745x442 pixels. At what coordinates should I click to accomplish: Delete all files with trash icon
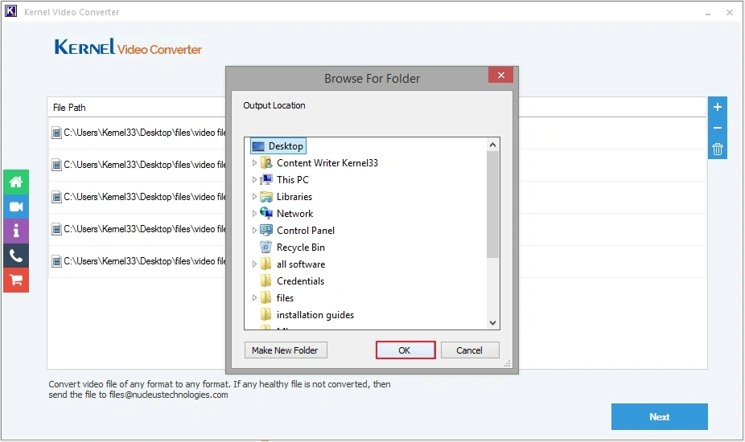pos(718,149)
